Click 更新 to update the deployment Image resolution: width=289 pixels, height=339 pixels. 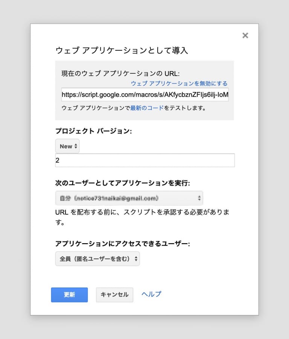69,295
